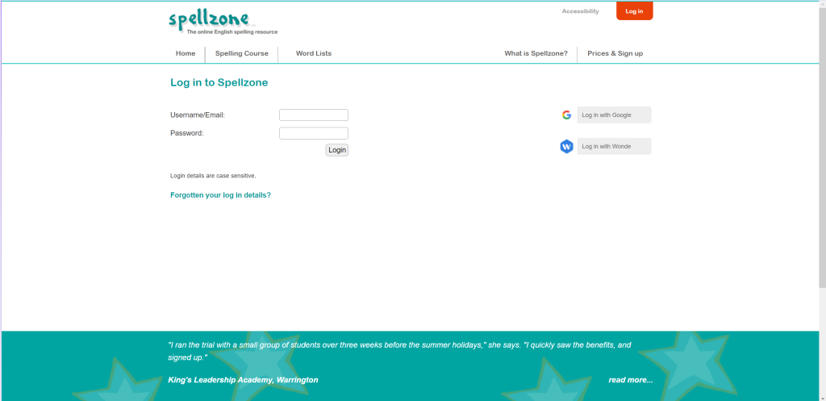Go to Prices & Sign up
826x401 pixels.
[x=615, y=53]
